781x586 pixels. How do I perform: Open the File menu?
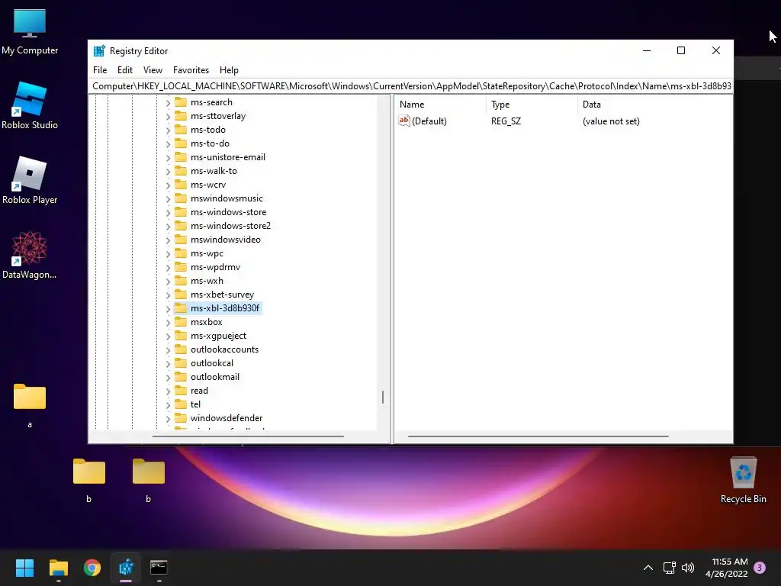click(x=100, y=70)
